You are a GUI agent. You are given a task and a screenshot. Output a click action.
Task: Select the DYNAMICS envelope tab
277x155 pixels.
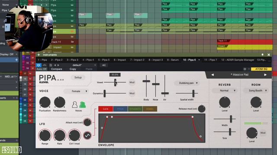(x=135, y=109)
